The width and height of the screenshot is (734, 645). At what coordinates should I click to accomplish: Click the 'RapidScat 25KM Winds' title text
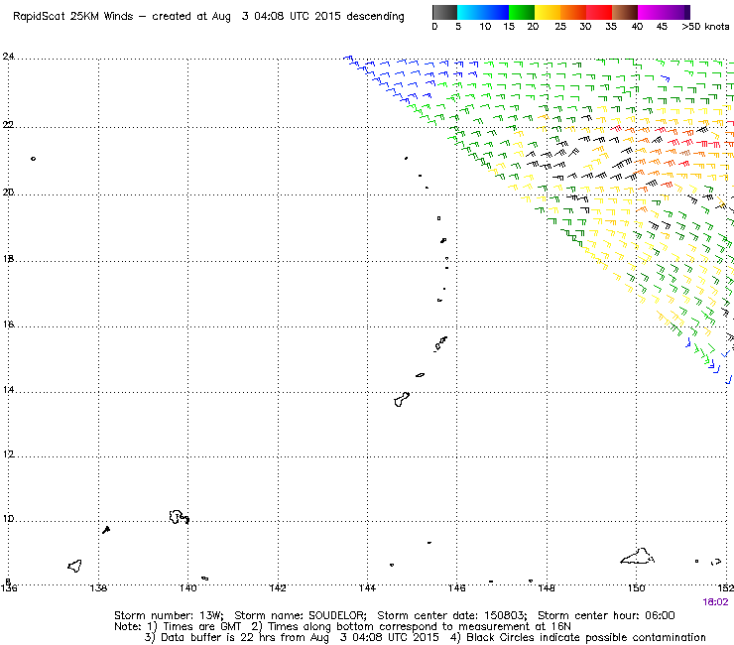[73, 17]
